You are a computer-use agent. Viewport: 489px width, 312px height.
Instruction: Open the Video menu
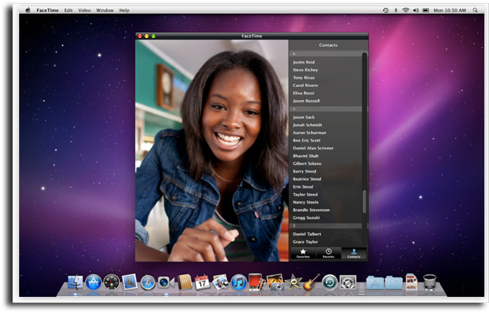84,11
